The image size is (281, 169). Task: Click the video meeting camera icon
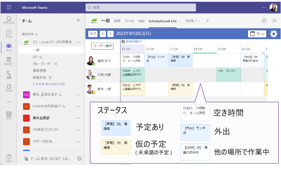click(x=273, y=21)
